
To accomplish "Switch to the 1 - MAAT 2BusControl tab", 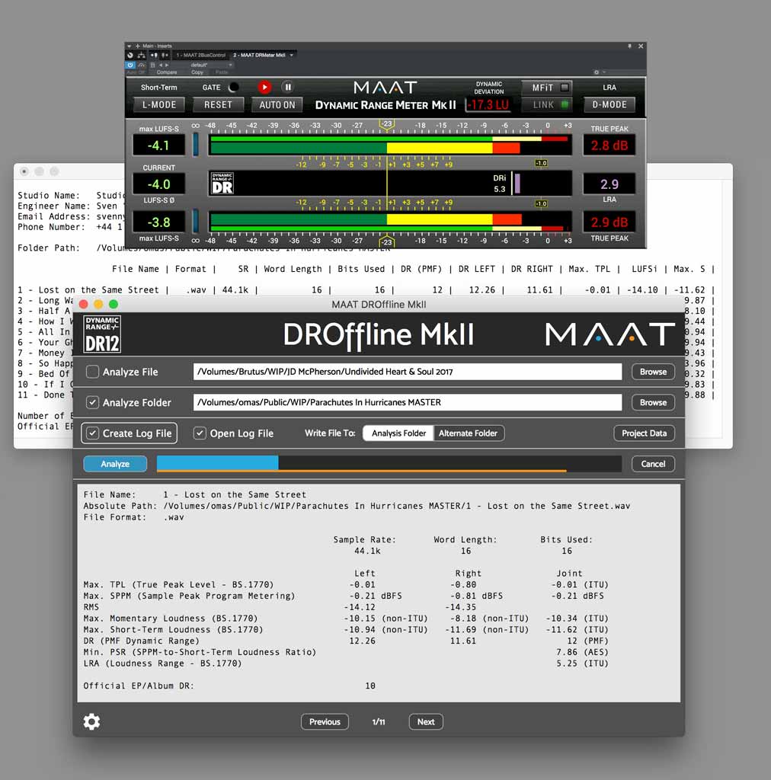I will tap(200, 55).
